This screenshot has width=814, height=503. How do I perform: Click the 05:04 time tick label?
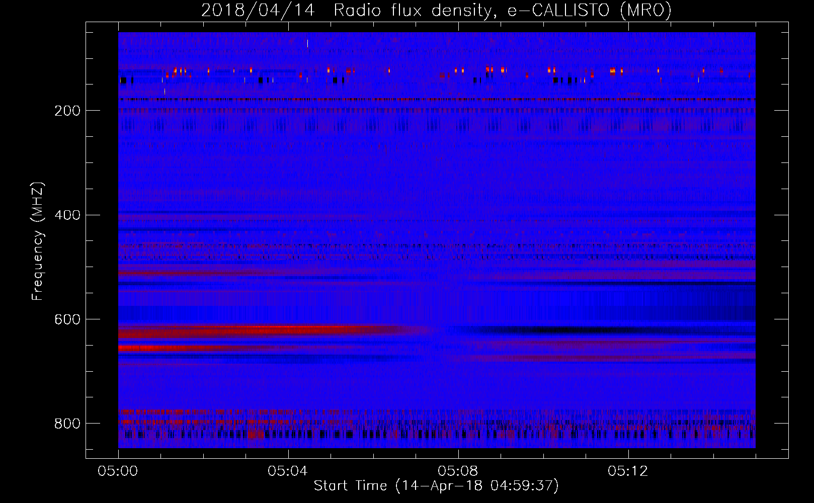(288, 471)
